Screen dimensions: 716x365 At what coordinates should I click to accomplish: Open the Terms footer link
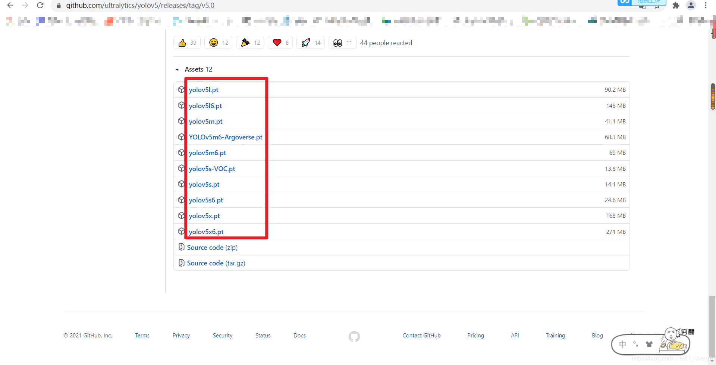click(x=142, y=336)
